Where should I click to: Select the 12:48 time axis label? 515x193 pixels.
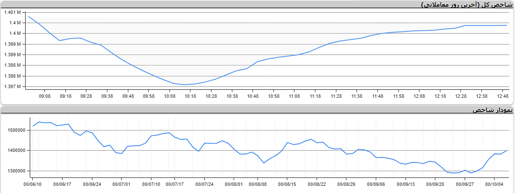tap(502, 96)
